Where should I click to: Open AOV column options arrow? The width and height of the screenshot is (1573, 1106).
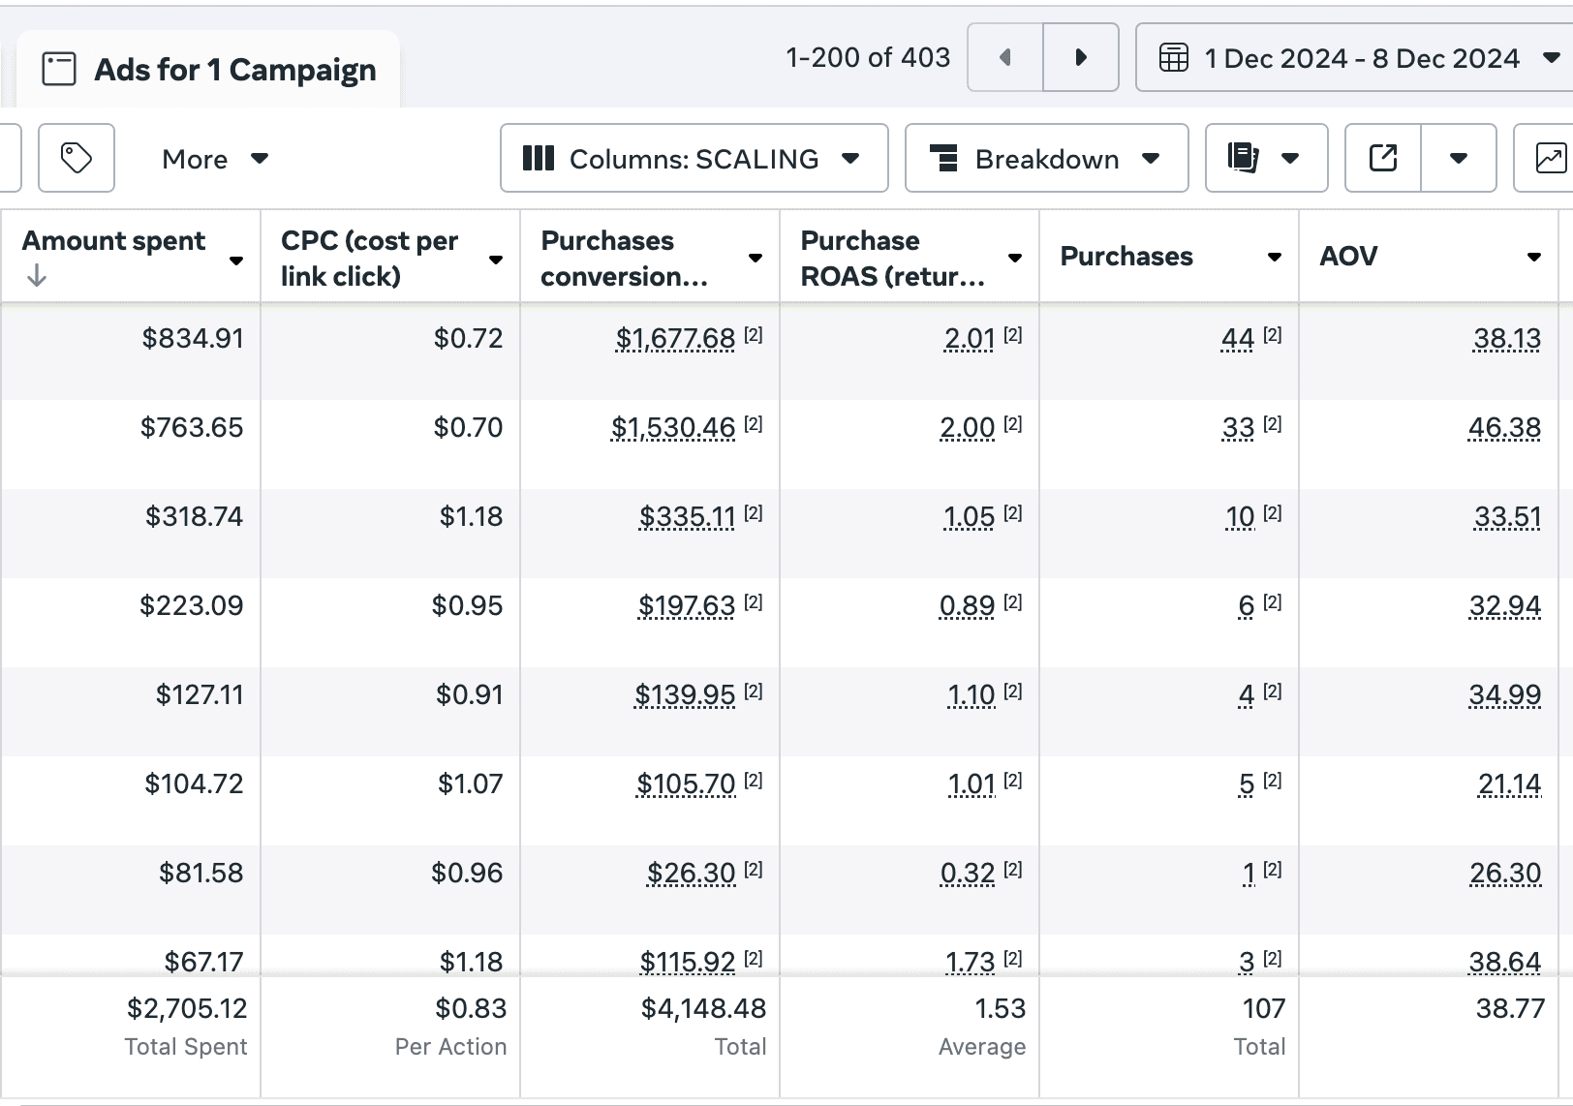click(x=1534, y=257)
